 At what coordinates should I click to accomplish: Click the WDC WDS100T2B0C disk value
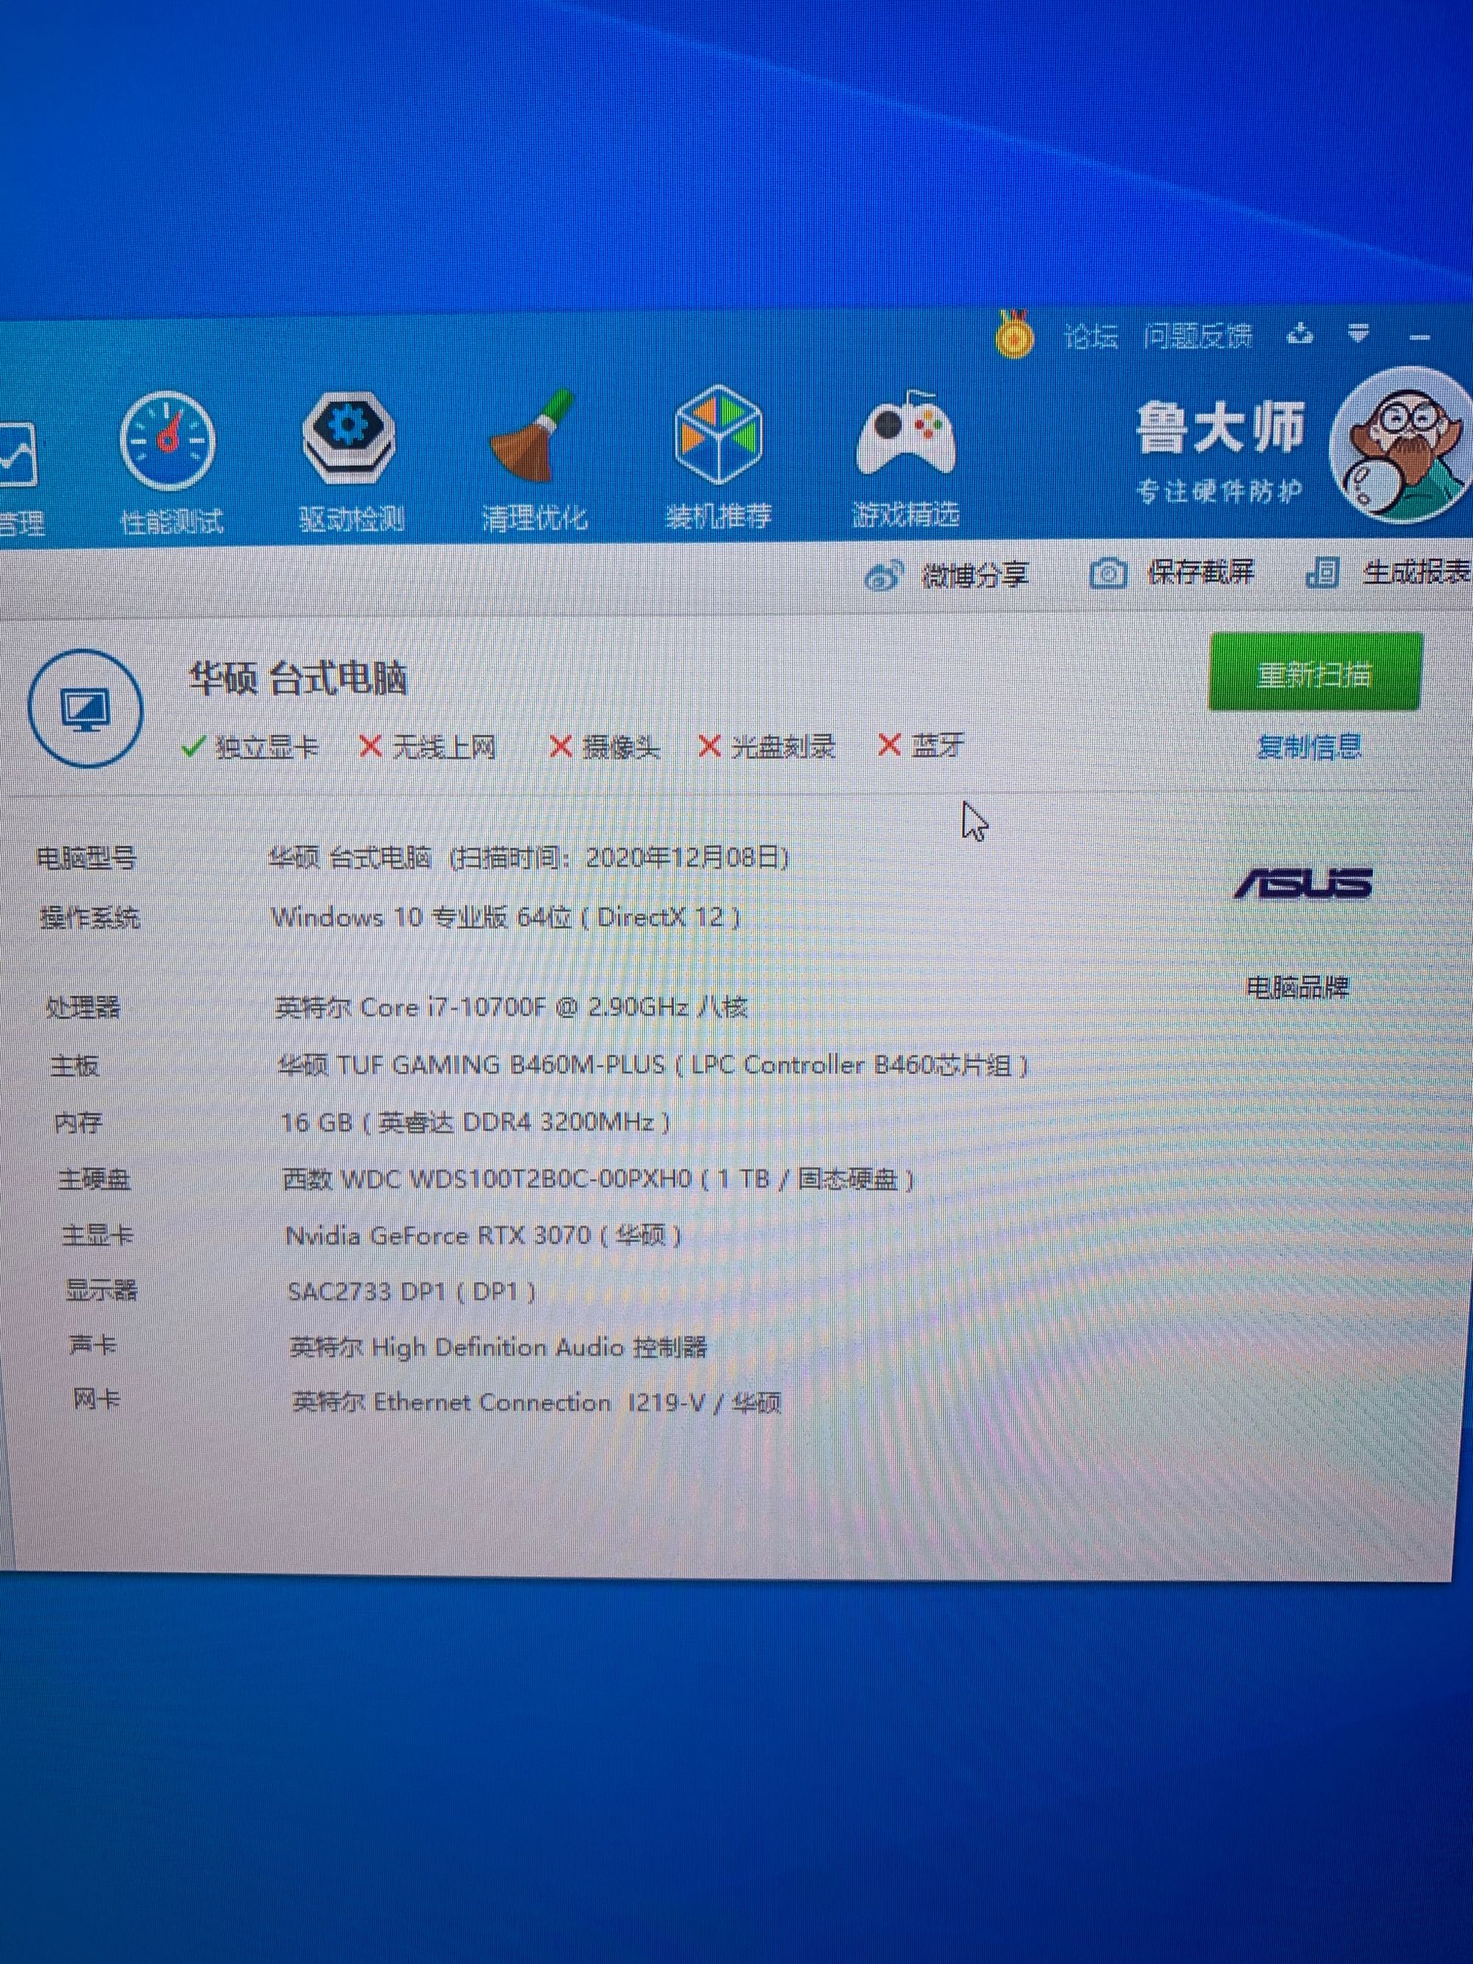pos(597,1179)
